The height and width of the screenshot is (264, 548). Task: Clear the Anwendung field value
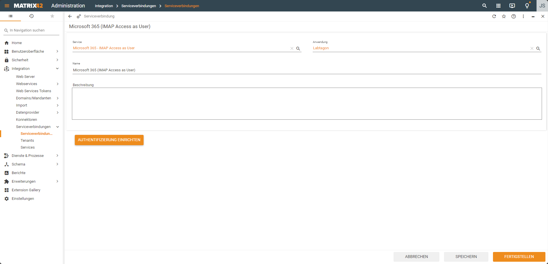tap(532, 48)
